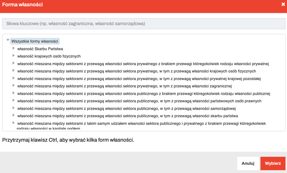Expand node ending własności prywatnej krajowej pozostałej
287x173 pixels.
coord(13,78)
